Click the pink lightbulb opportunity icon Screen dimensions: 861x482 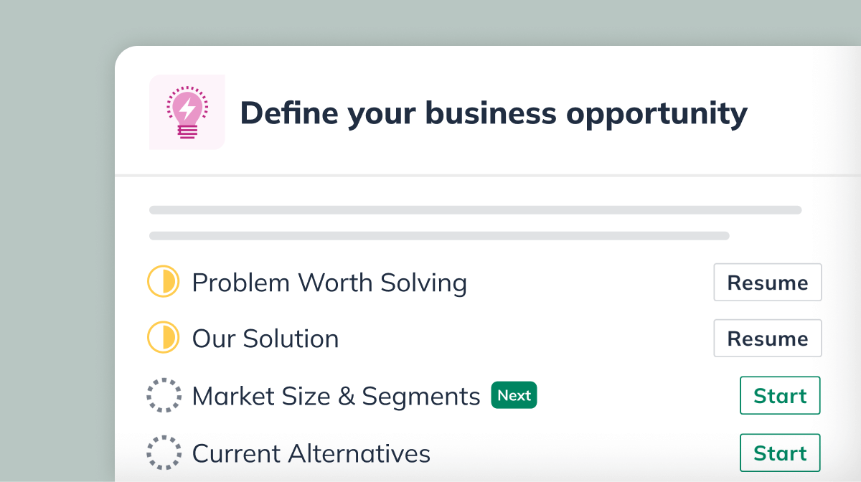187,112
